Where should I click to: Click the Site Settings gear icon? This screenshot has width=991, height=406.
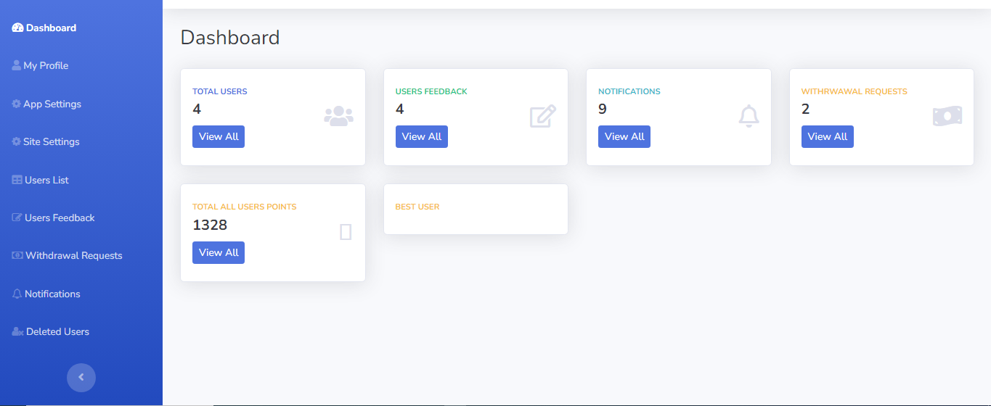click(17, 142)
